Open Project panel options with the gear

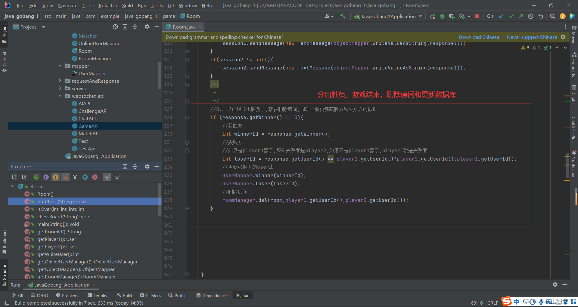tap(147, 27)
